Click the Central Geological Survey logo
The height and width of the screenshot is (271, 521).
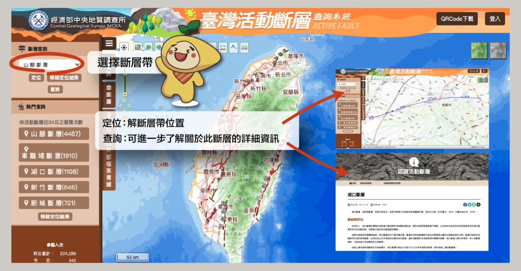click(39, 20)
